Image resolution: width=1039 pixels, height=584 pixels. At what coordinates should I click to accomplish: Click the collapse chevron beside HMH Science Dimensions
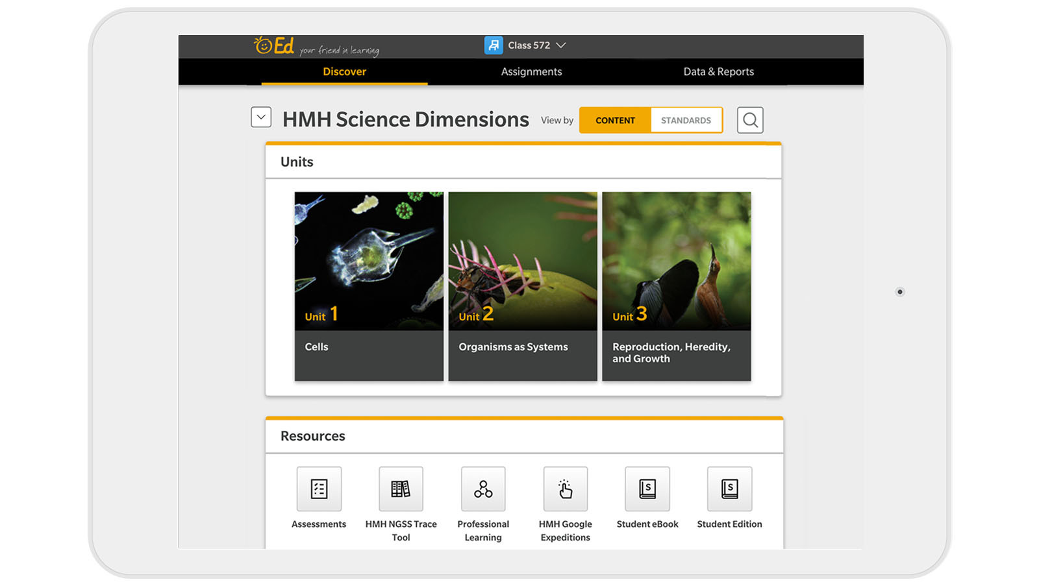click(x=260, y=117)
